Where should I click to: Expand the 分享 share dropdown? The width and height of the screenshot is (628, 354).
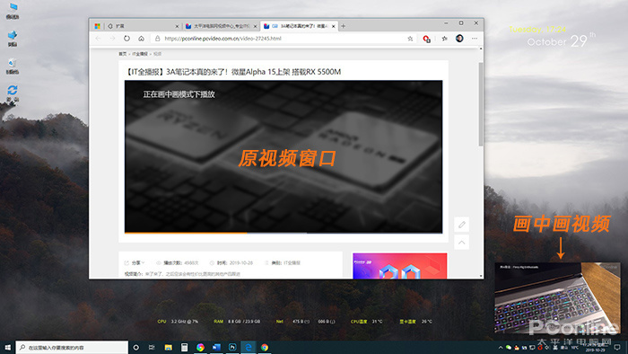(135, 263)
